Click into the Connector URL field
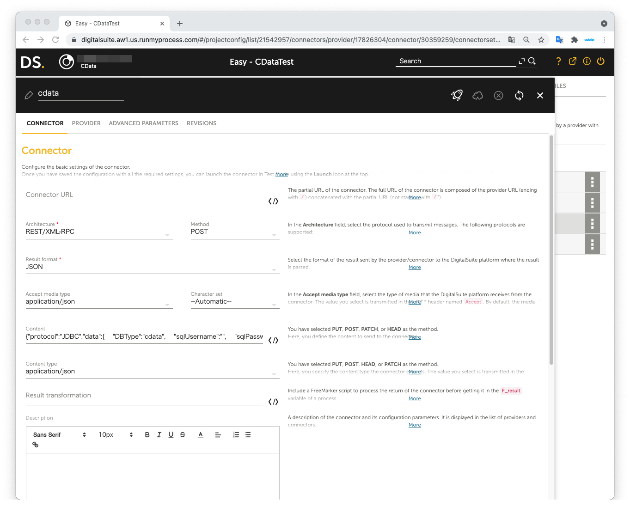This screenshot has height=519, width=630. pos(144,195)
